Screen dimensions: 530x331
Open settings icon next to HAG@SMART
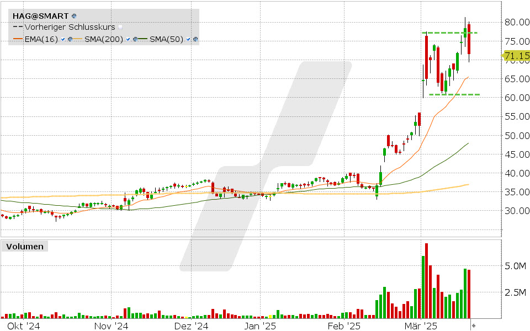click(x=74, y=16)
